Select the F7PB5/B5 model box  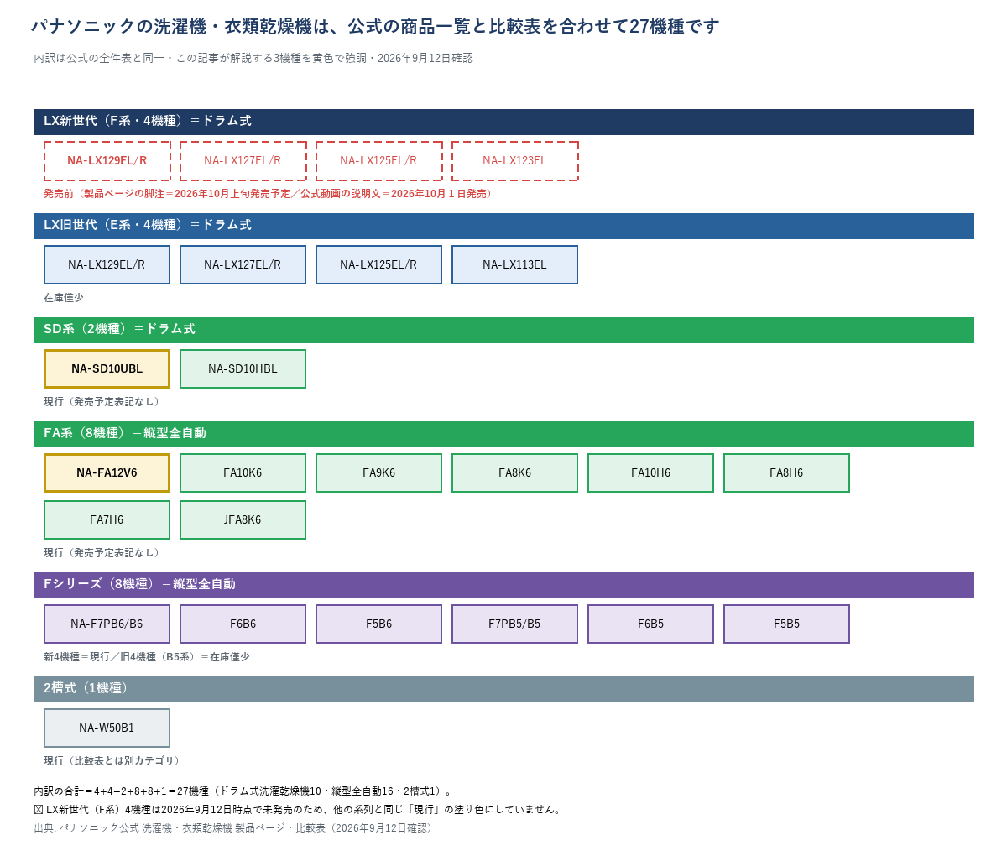point(515,624)
